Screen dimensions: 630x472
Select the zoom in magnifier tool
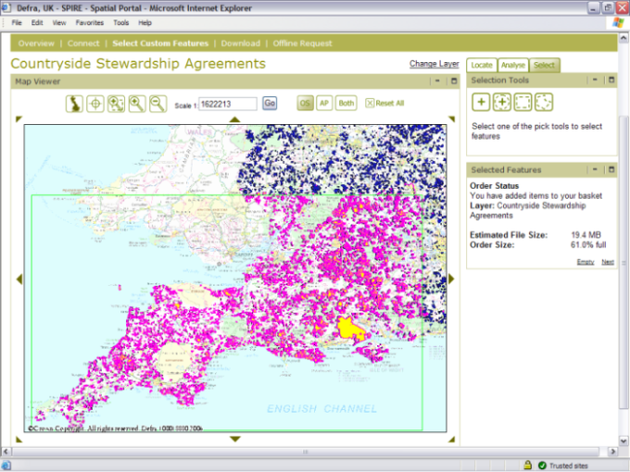(137, 104)
